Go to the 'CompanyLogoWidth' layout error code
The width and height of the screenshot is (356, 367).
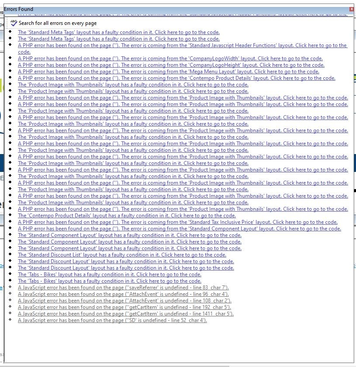coord(170,58)
